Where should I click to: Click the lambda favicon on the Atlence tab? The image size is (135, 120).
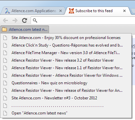point(8,11)
